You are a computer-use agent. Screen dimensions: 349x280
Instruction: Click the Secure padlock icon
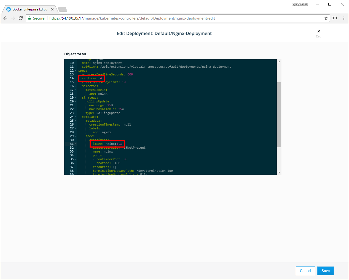point(29,18)
